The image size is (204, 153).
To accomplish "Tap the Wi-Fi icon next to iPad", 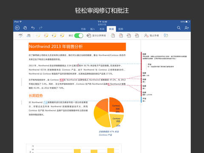I will pyautogui.click(x=21, y=22).
